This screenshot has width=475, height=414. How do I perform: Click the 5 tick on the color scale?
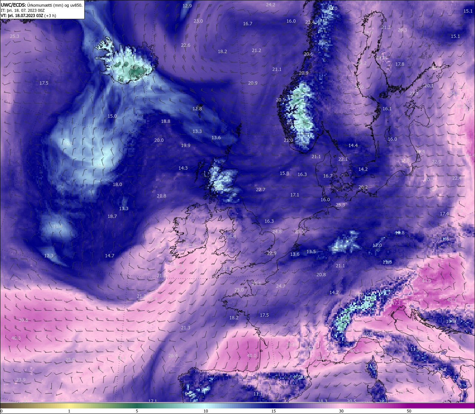click(137, 411)
